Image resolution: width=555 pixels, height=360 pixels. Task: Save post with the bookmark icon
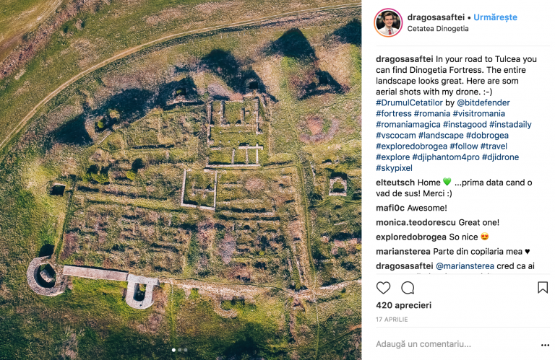tap(543, 288)
